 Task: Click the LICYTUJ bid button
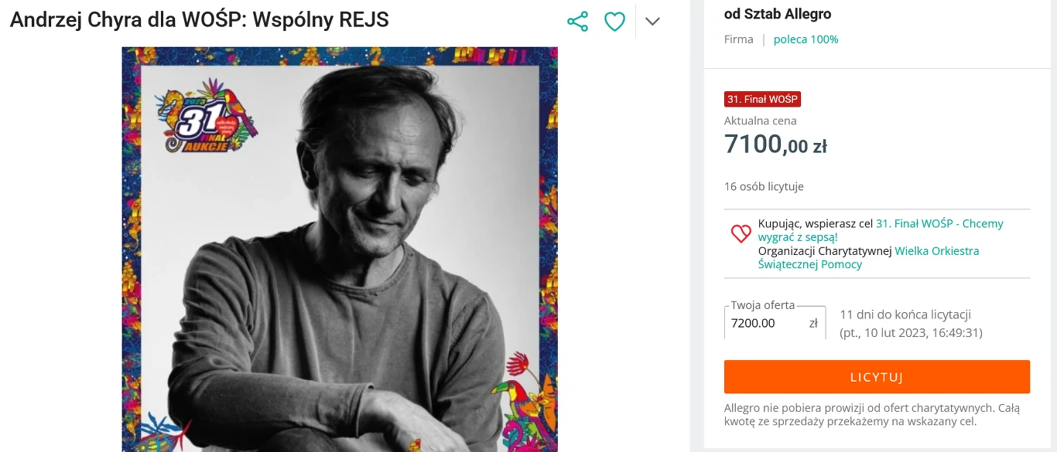[x=876, y=376]
